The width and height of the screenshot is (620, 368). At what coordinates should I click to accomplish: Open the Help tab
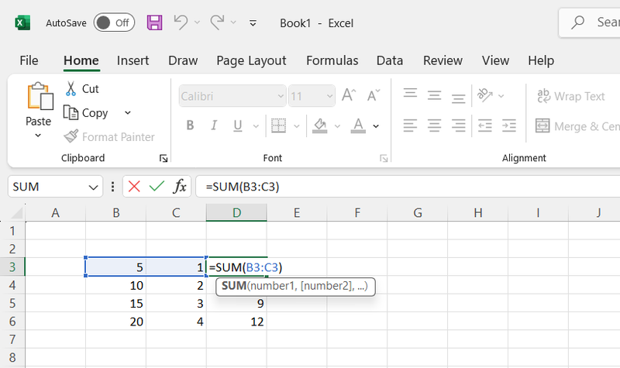pyautogui.click(x=541, y=60)
